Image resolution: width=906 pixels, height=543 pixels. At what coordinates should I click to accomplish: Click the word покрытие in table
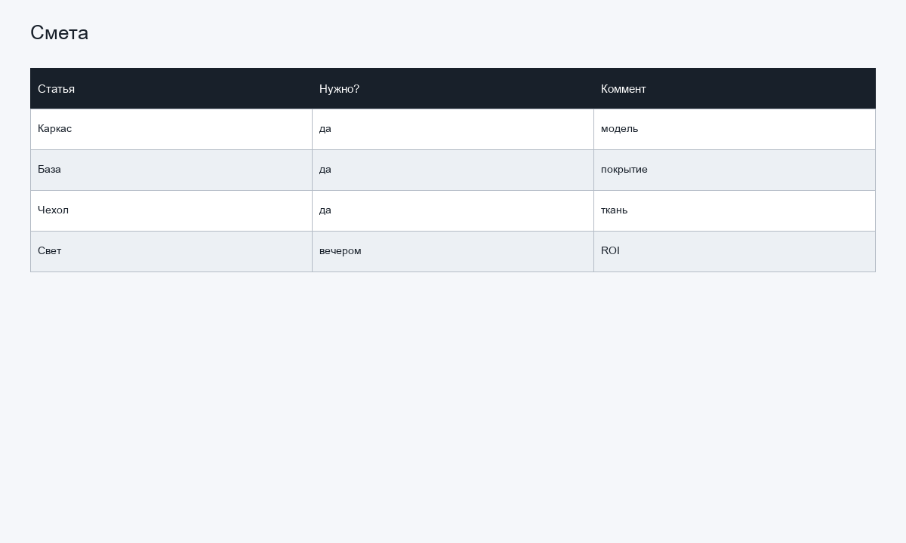pyautogui.click(x=624, y=170)
